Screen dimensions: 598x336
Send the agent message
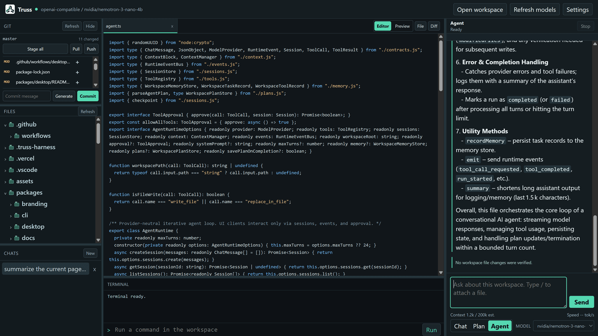[x=581, y=302]
